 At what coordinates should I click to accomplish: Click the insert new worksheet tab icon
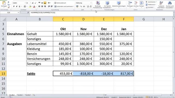[x=34, y=95]
